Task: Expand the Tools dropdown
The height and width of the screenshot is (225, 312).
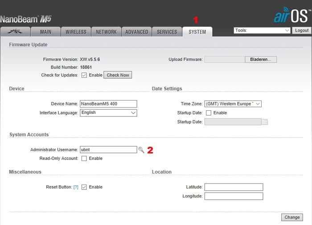Action: click(262, 30)
